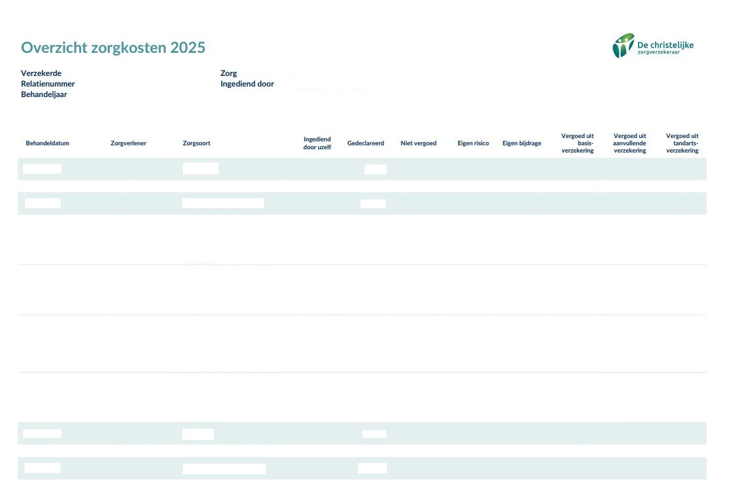Select the Eigen bijdrage column header
This screenshot has height=496, width=735.
pyautogui.click(x=522, y=143)
